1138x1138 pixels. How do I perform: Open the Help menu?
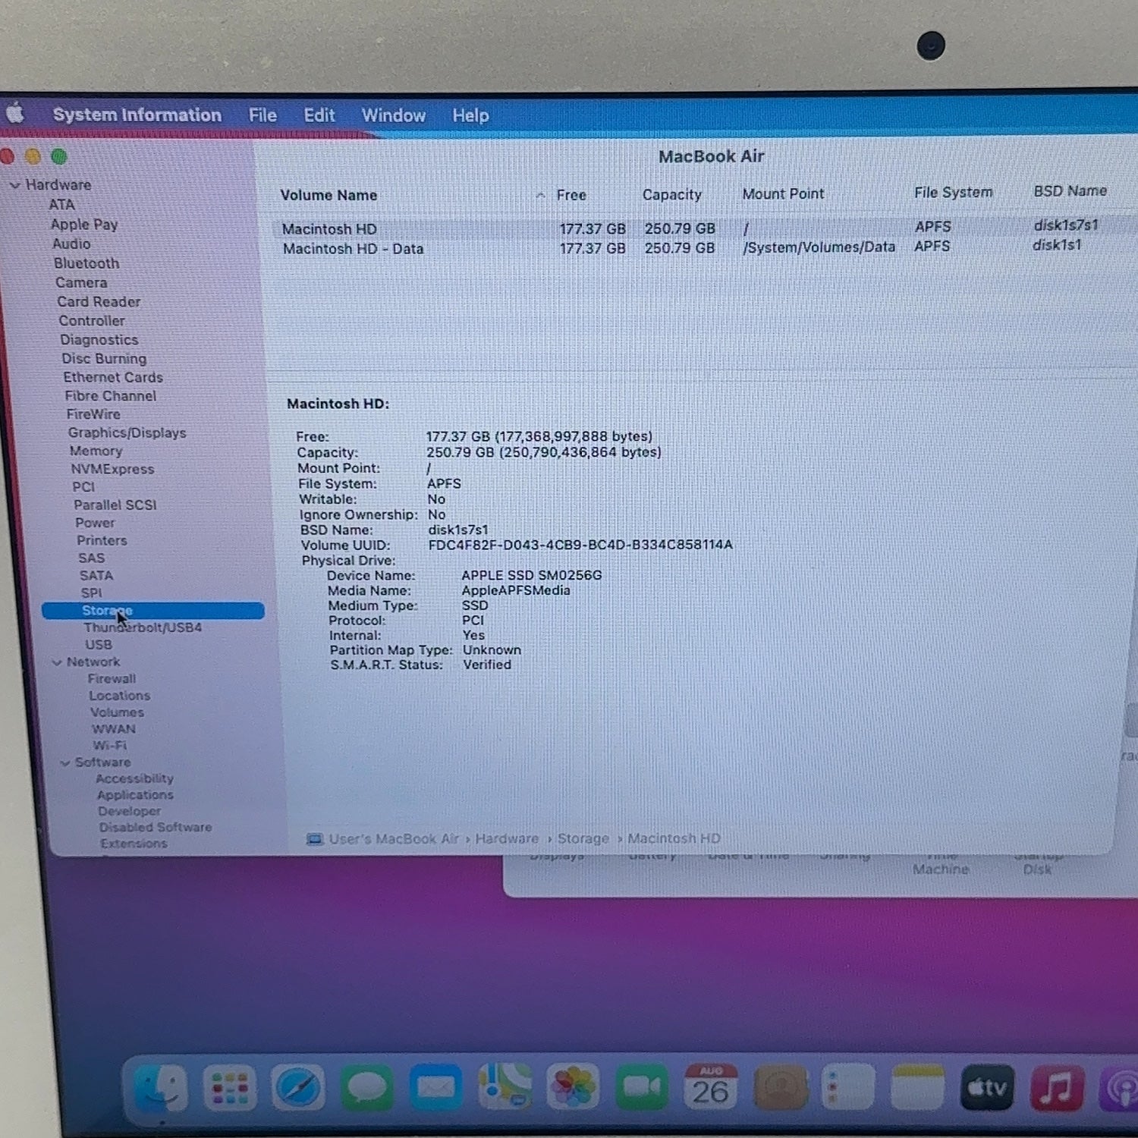(x=470, y=115)
